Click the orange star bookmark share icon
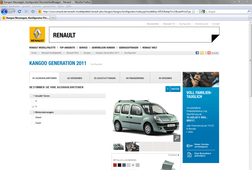 click(202, 53)
